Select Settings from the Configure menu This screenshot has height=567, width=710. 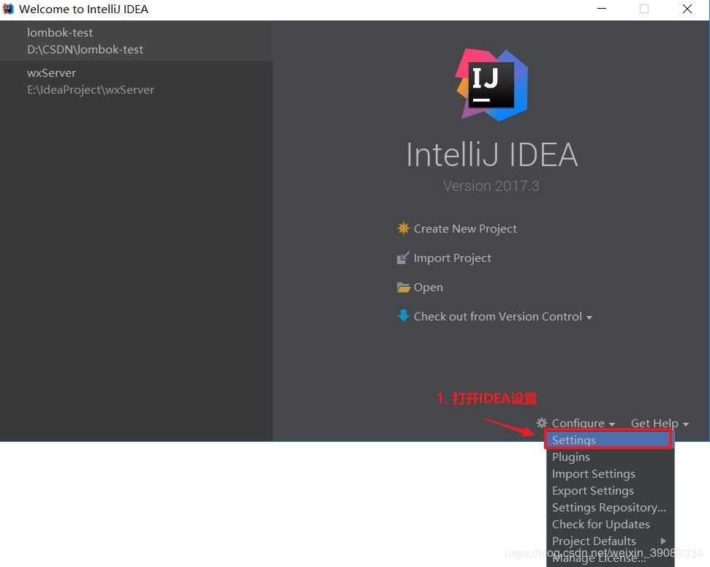click(573, 440)
